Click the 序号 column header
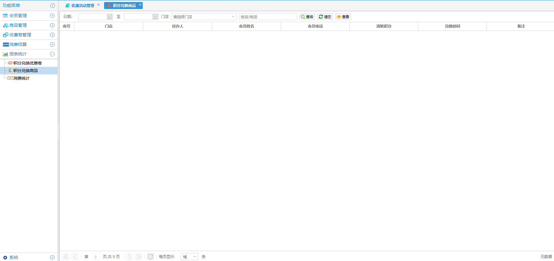 pos(67,26)
